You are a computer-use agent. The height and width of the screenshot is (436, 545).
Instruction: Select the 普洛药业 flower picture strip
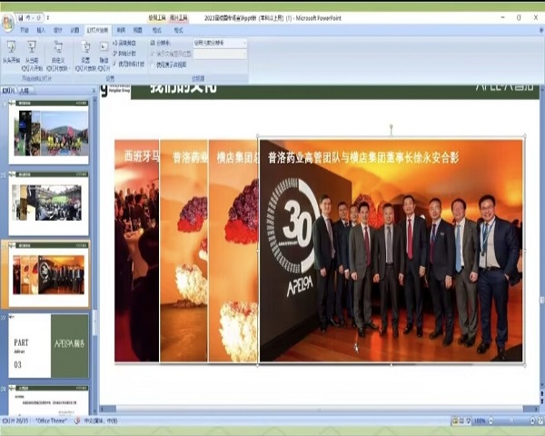183,251
